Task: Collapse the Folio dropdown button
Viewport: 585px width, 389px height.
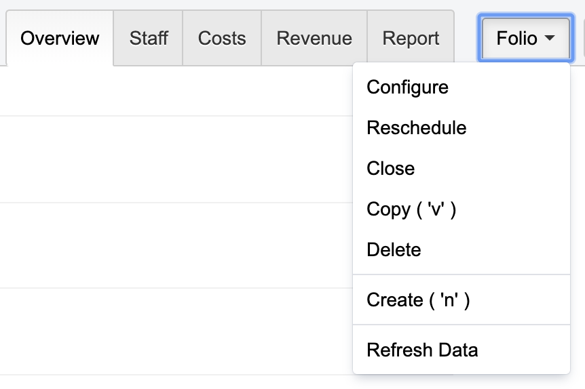Action: tap(526, 39)
